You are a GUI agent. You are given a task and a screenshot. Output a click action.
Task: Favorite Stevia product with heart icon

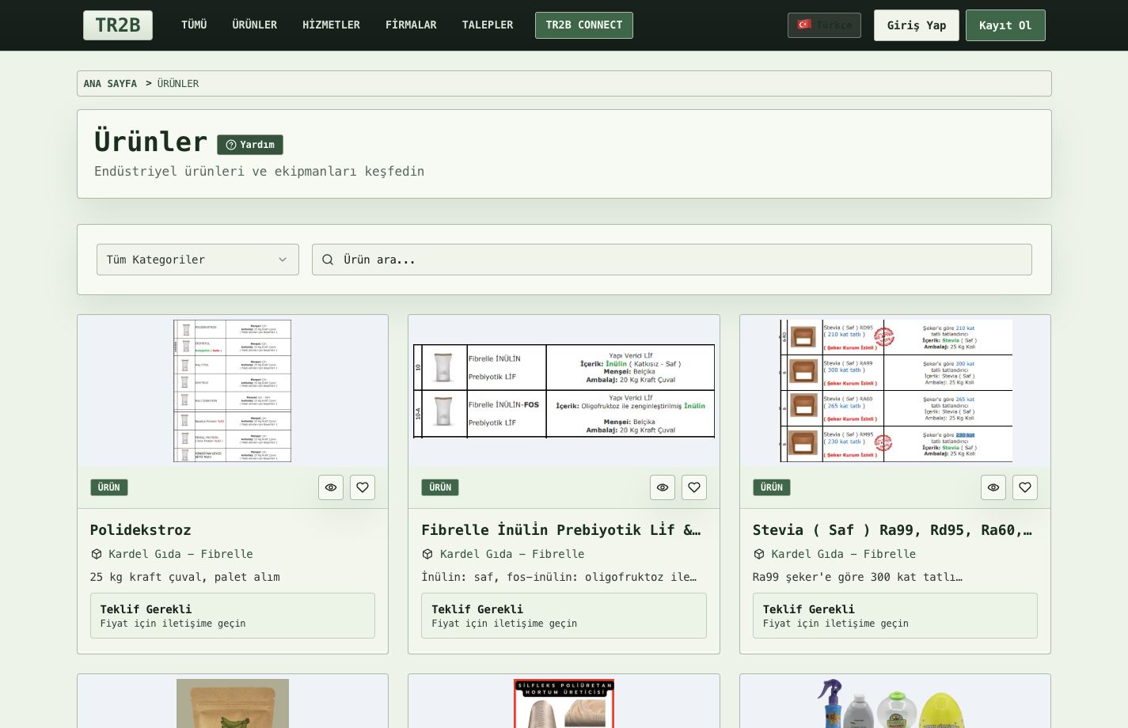tap(1025, 487)
